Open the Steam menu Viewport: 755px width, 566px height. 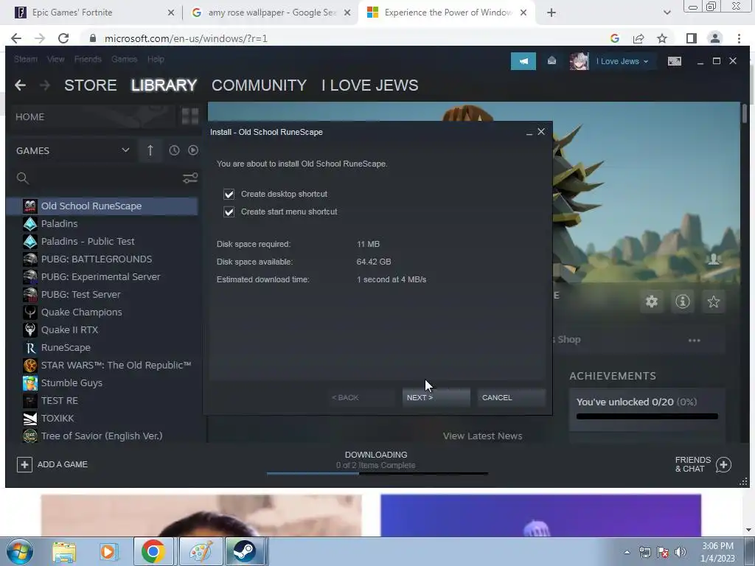pyautogui.click(x=26, y=59)
